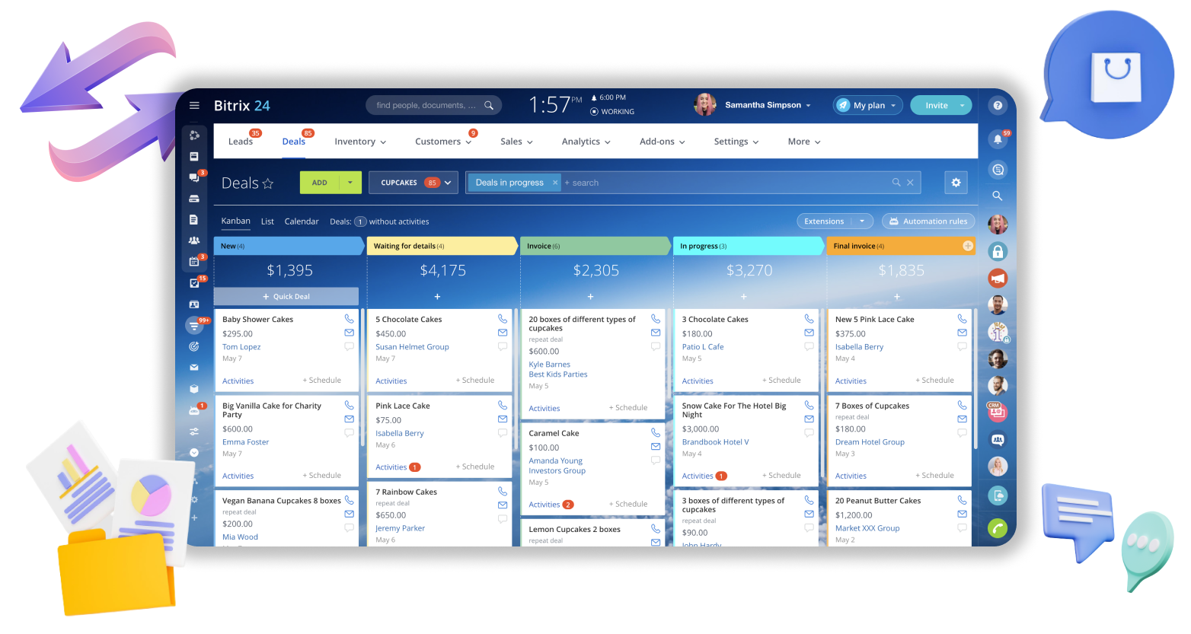The image size is (1191, 634).
Task: Click phone icon on 7 Boxes of Cupcakes card
Action: (x=963, y=405)
